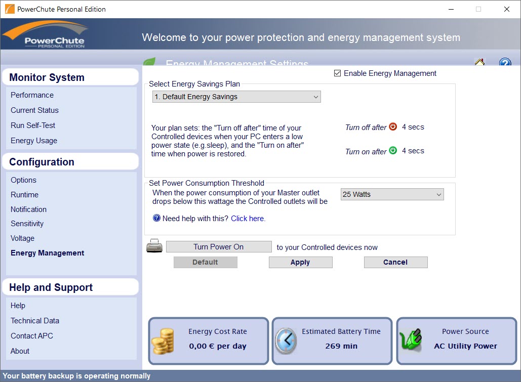Open the 25 Watts threshold dropdown
This screenshot has height=382, width=521.
(x=392, y=194)
